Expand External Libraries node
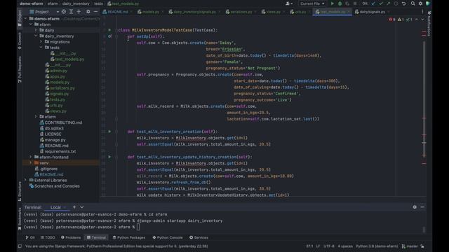 [x=25, y=181]
